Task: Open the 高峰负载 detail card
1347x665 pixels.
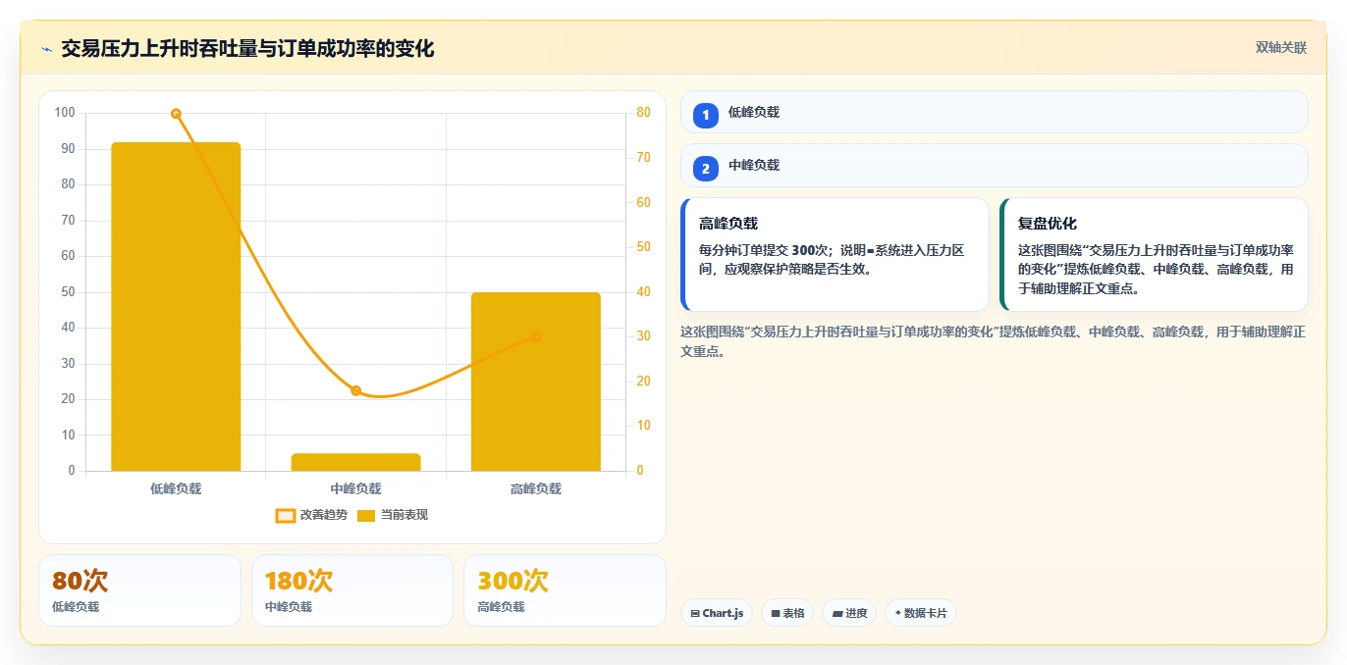Action: coord(835,254)
